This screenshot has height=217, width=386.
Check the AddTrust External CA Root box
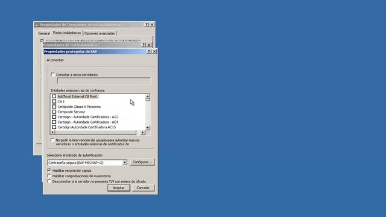pyautogui.click(x=54, y=96)
